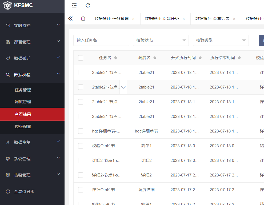The width and height of the screenshot is (264, 205).
Task: Expand the second 2table21 row with its chevron
Action: coord(123,87)
